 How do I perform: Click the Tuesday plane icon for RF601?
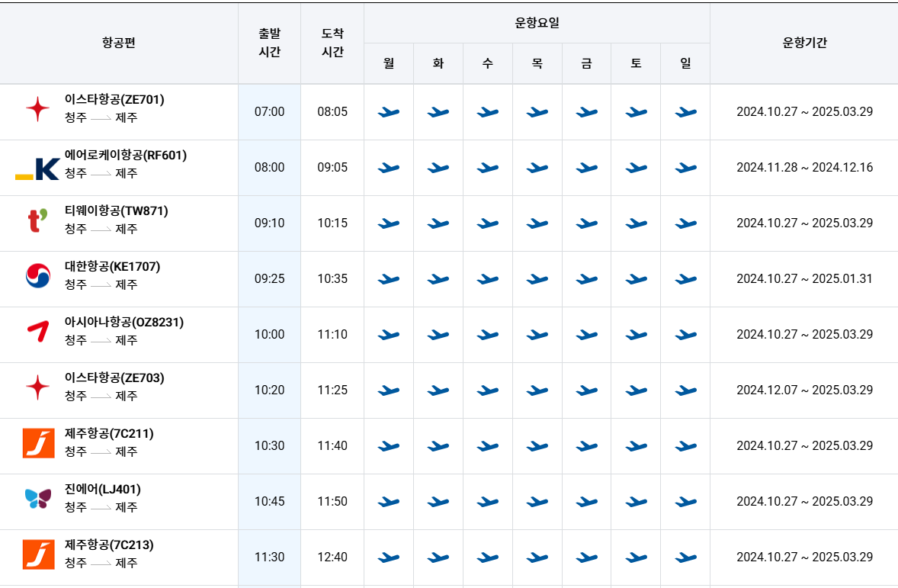click(x=438, y=168)
